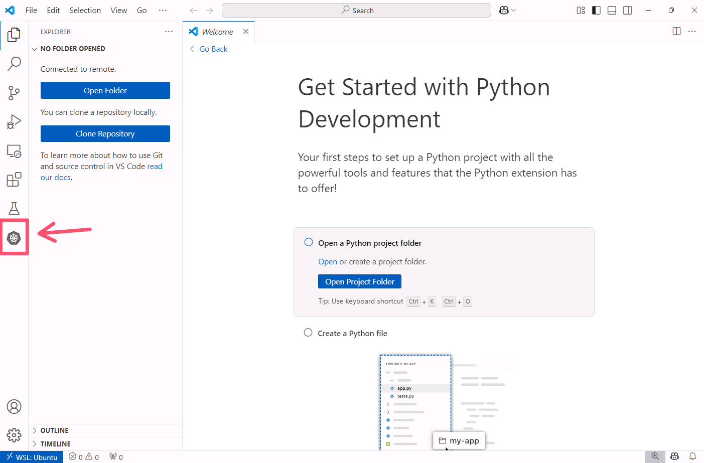
Task: Click the Manage gear icon
Action: pos(14,435)
